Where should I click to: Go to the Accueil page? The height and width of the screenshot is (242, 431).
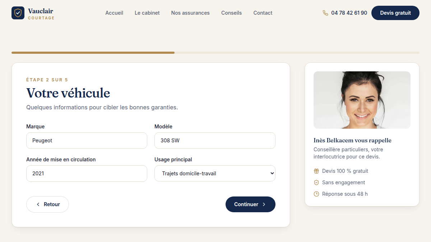pos(114,13)
